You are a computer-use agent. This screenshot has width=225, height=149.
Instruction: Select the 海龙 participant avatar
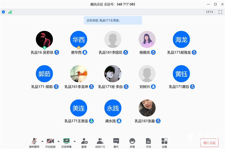181,39
